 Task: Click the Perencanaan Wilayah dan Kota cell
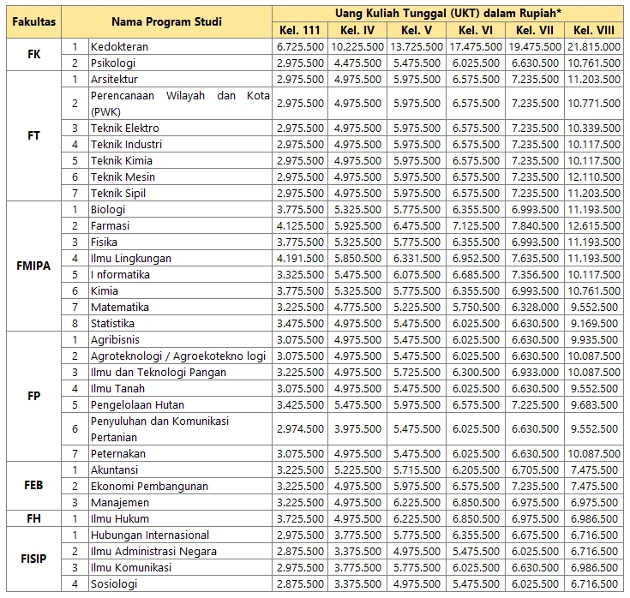click(180, 104)
